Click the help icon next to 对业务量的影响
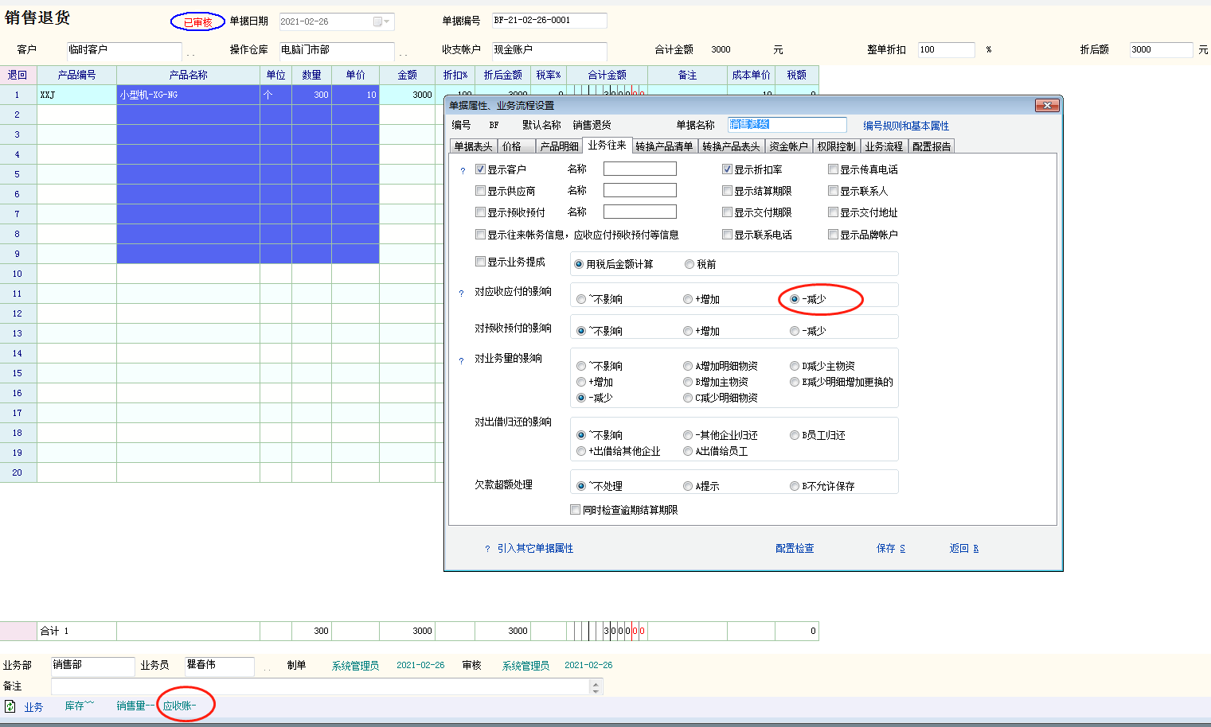 pyautogui.click(x=461, y=361)
